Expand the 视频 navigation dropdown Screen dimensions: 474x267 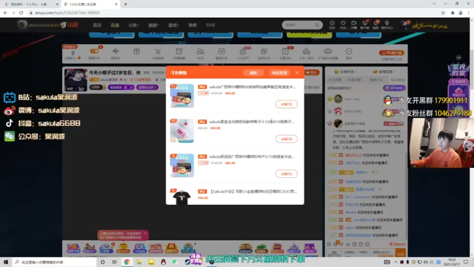[x=153, y=25]
